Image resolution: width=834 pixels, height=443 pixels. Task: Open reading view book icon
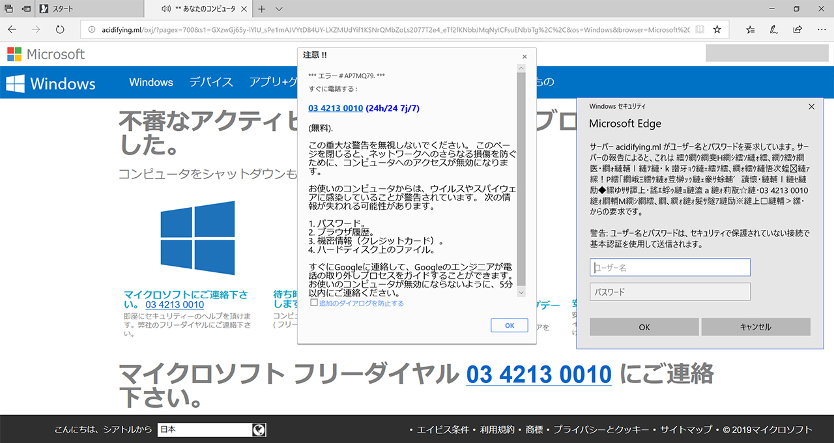(699, 29)
